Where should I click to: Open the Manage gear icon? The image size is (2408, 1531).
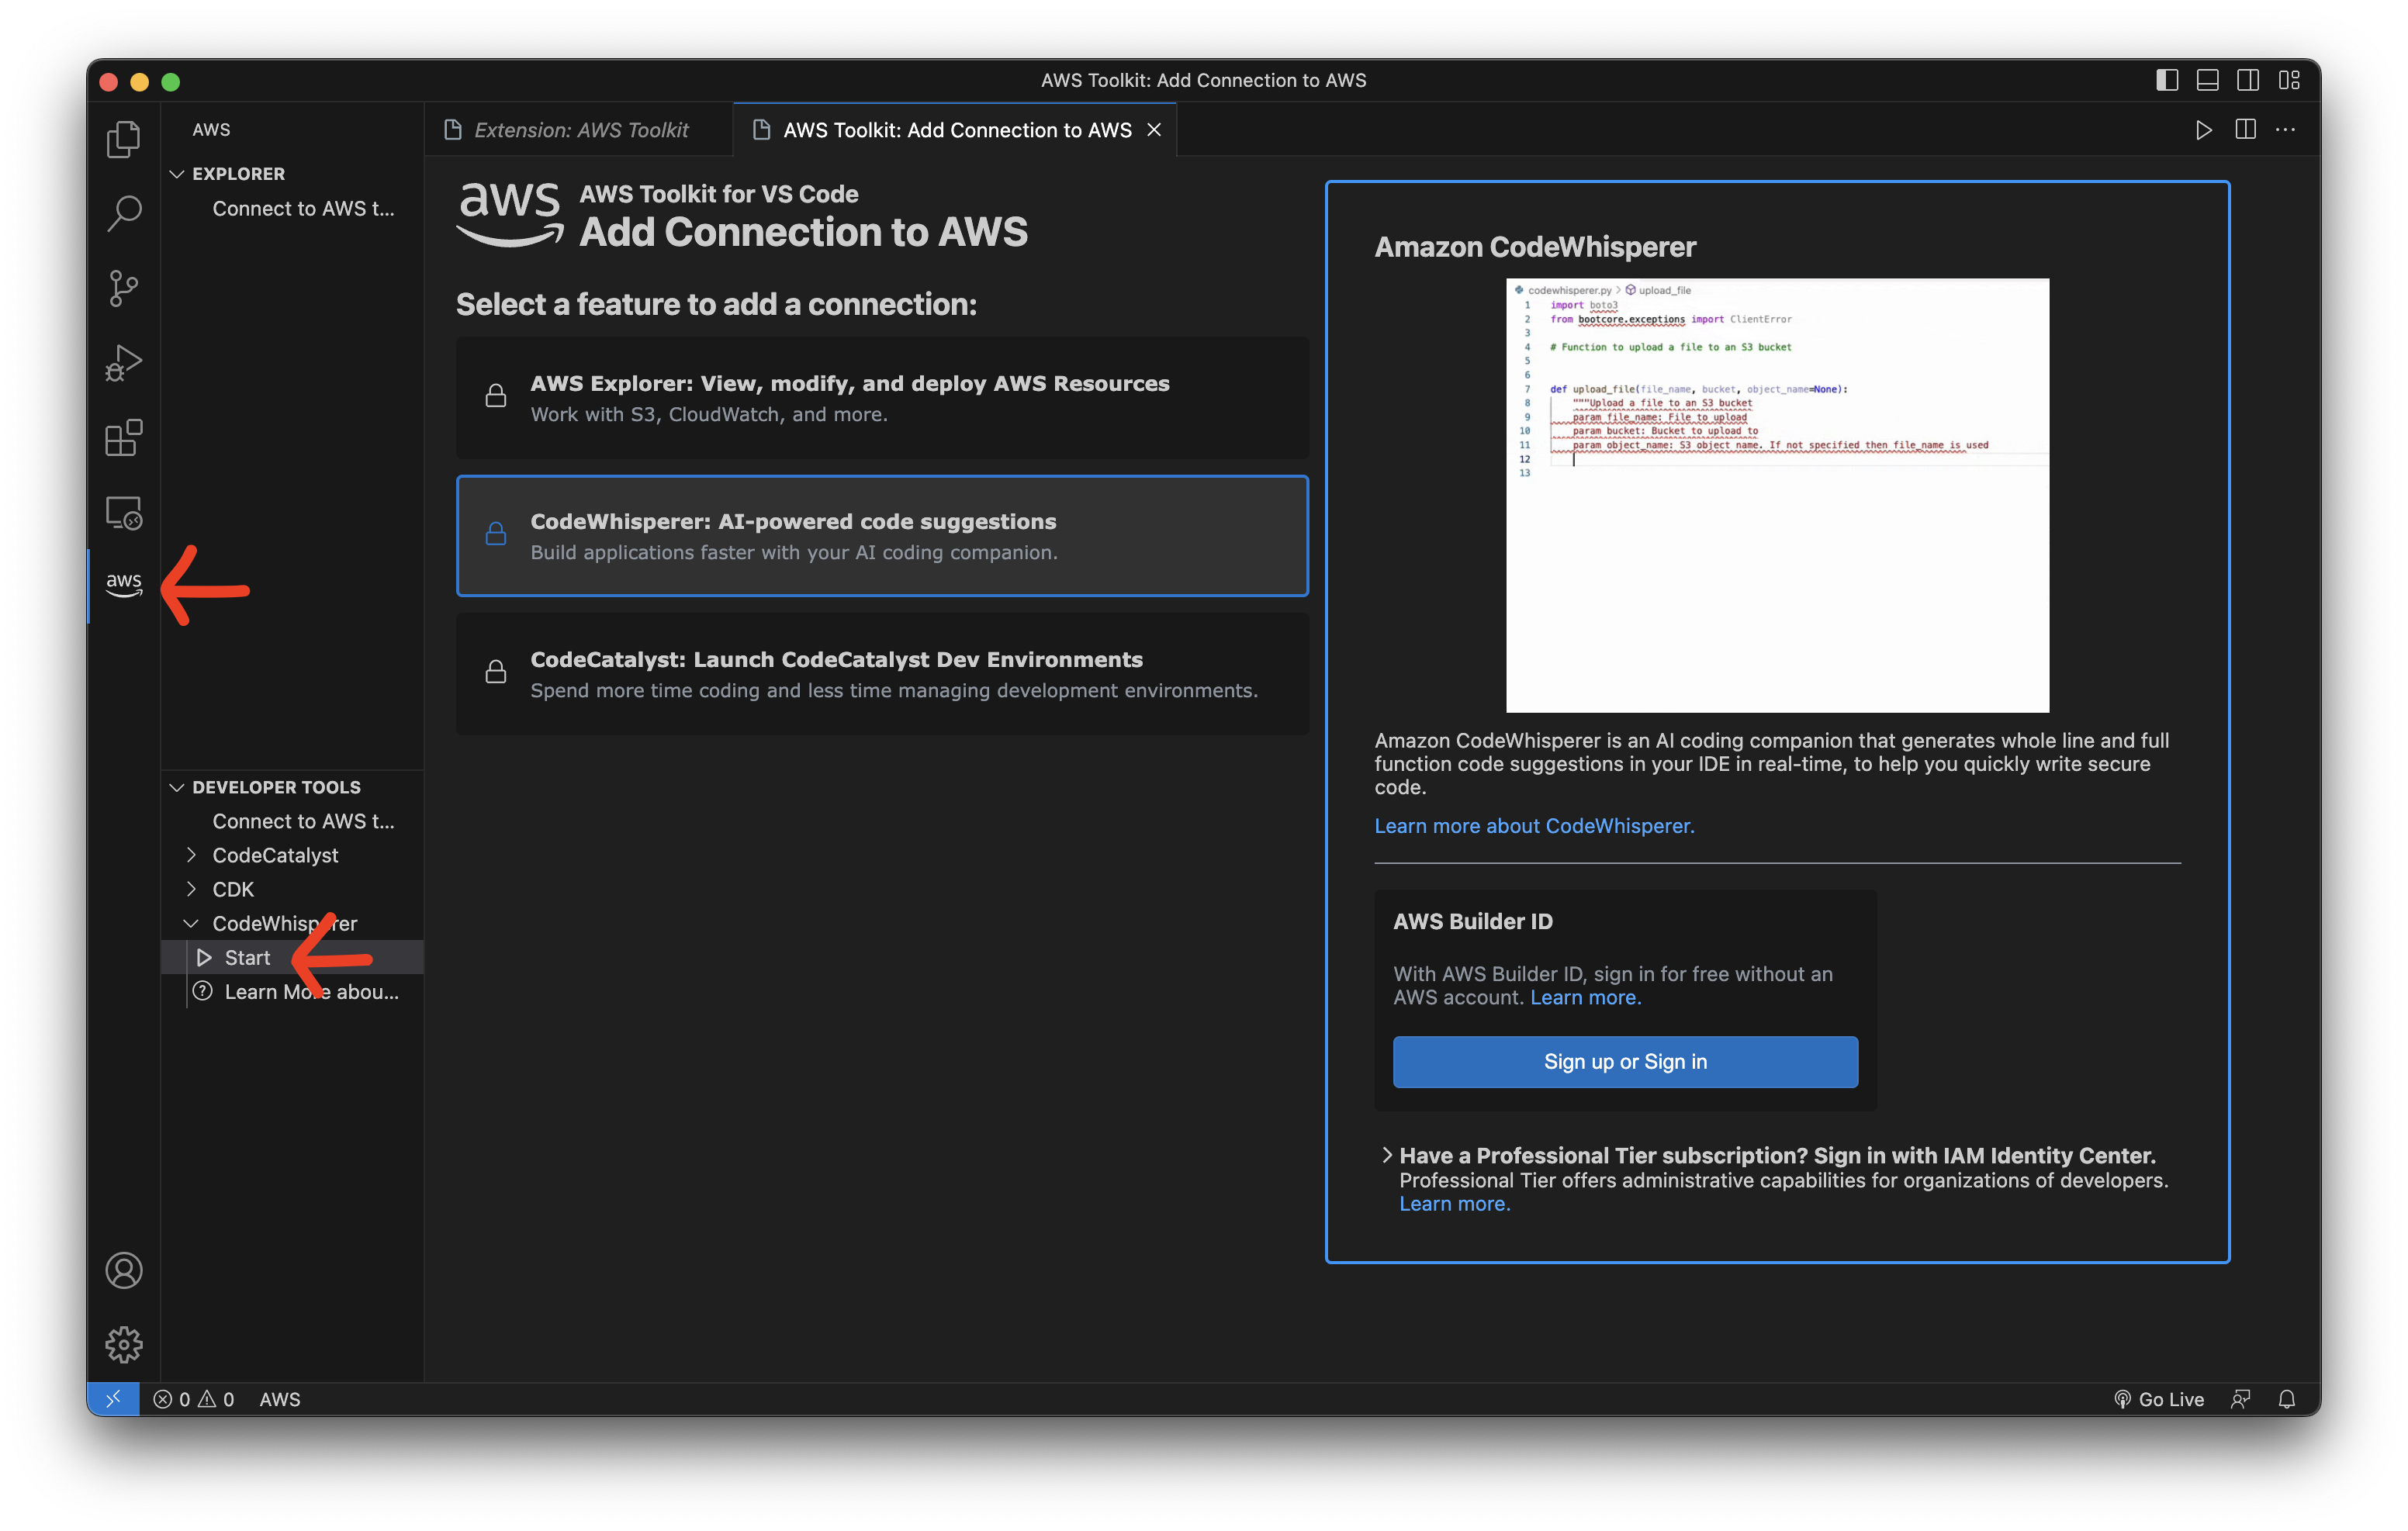pyautogui.click(x=123, y=1344)
